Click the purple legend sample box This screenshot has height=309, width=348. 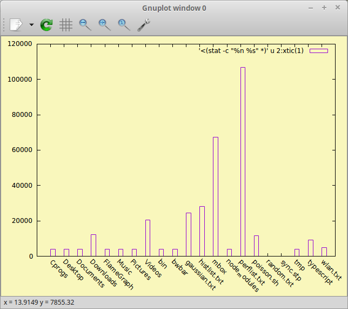[319, 51]
